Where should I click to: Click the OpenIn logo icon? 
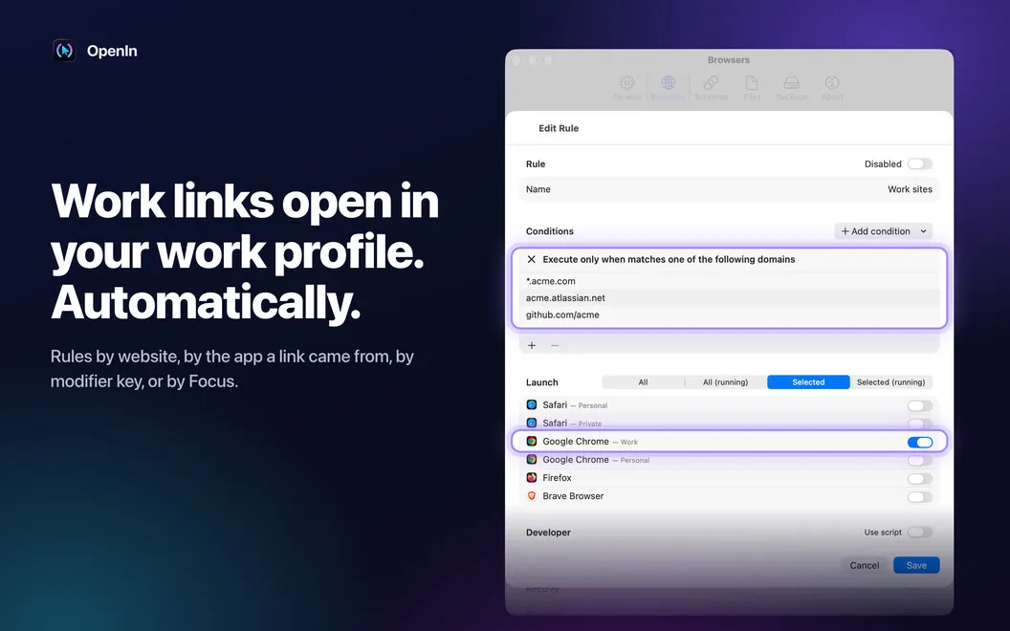pos(64,51)
